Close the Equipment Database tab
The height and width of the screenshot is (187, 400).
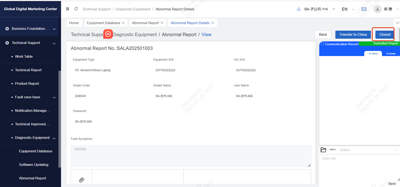(123, 23)
